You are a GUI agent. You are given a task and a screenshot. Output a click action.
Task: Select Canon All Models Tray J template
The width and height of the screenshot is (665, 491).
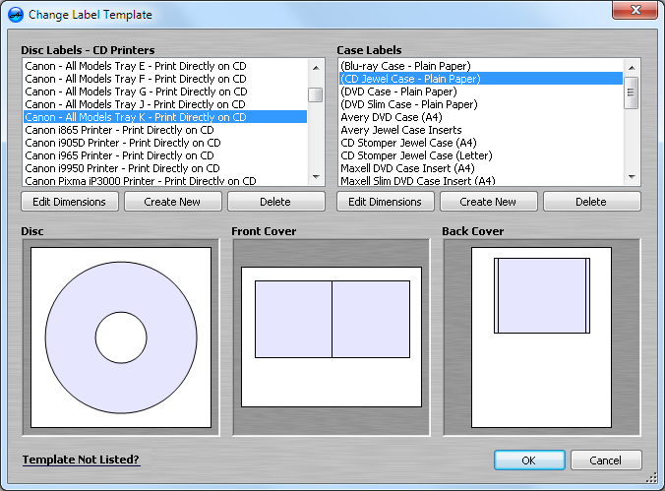(x=165, y=104)
